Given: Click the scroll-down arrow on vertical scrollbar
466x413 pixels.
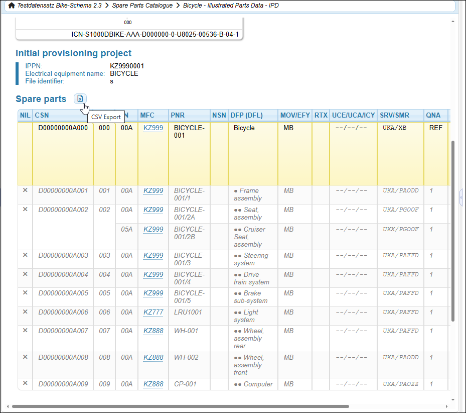Looking at the screenshot, I should point(452,400).
